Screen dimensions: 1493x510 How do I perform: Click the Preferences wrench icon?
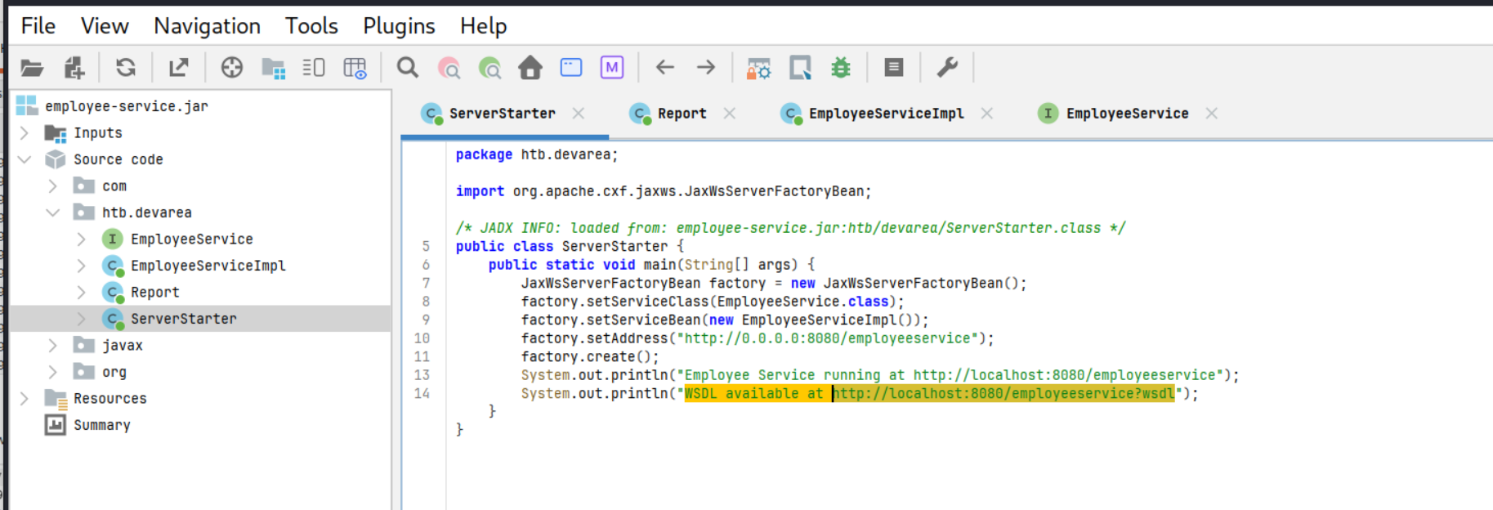click(947, 68)
